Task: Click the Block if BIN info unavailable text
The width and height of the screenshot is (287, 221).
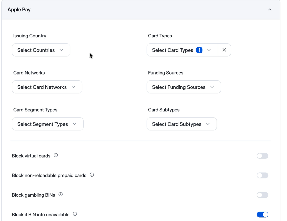Action: (x=41, y=215)
